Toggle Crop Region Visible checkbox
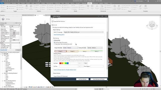Viewport: 161px width, 90px height. point(11,46)
